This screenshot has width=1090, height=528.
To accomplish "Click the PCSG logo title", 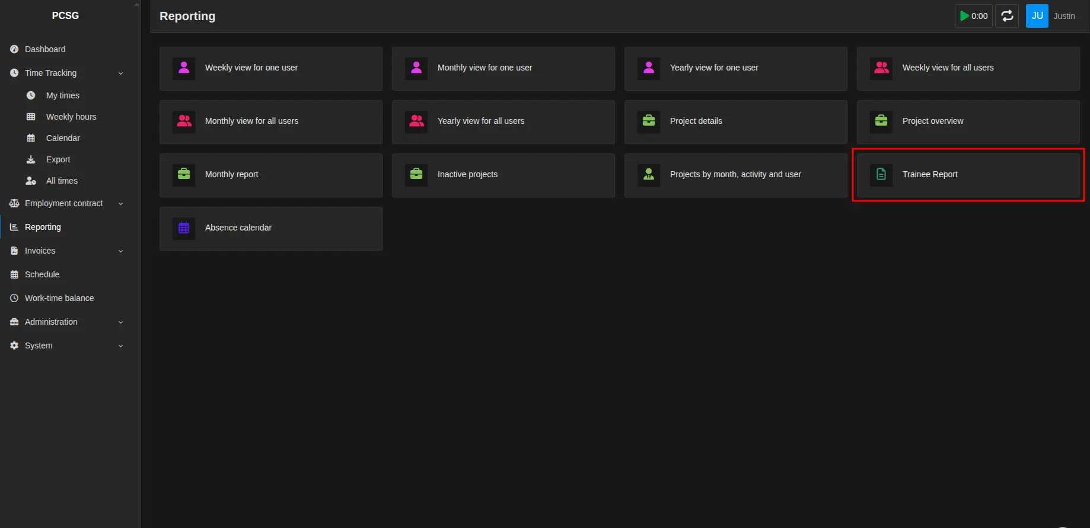I will 65,15.
